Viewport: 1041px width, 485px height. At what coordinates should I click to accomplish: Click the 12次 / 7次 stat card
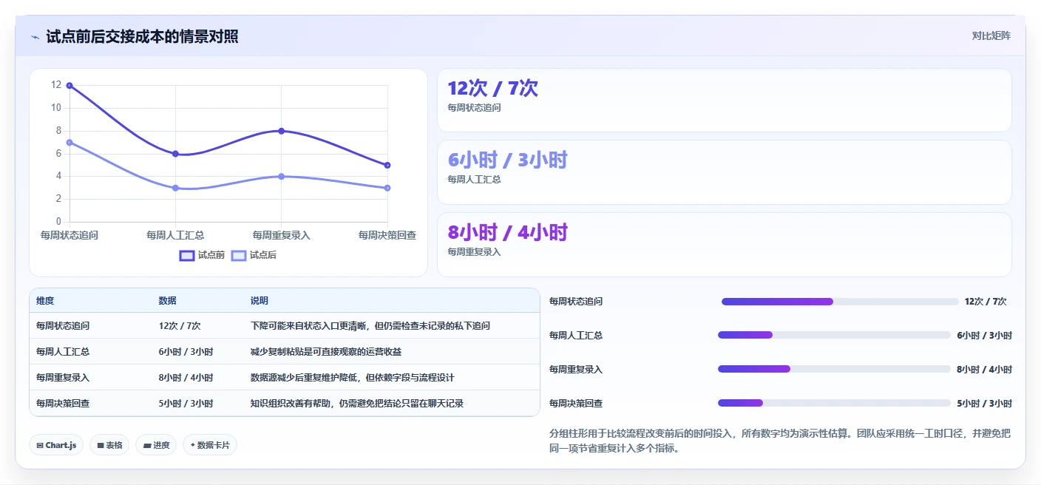pyautogui.click(x=725, y=101)
